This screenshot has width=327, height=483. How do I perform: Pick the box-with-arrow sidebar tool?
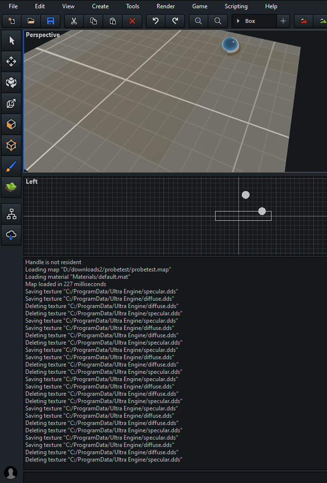[11, 103]
